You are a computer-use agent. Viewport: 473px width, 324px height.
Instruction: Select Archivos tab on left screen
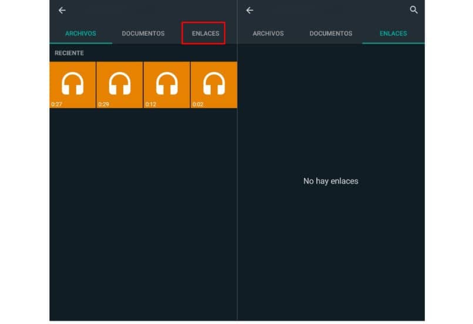(81, 33)
